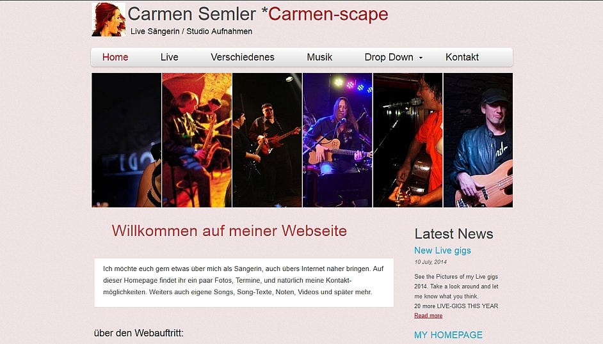Open the MY HOMEPAGE news heading
The image size is (603, 344).
click(448, 335)
